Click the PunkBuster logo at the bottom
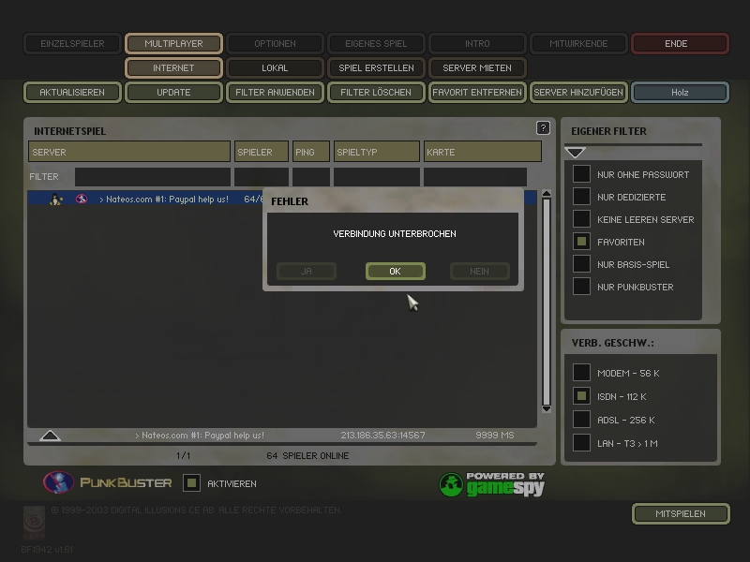 107,482
